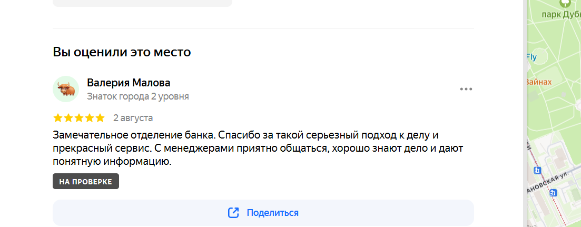Click the share arrow icon

coord(233,213)
